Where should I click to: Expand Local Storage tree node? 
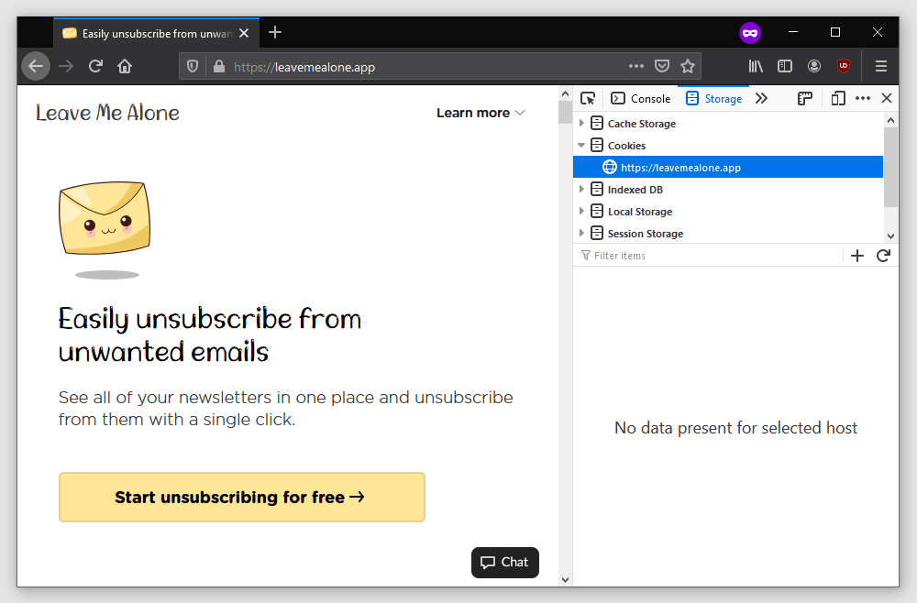pyautogui.click(x=581, y=211)
